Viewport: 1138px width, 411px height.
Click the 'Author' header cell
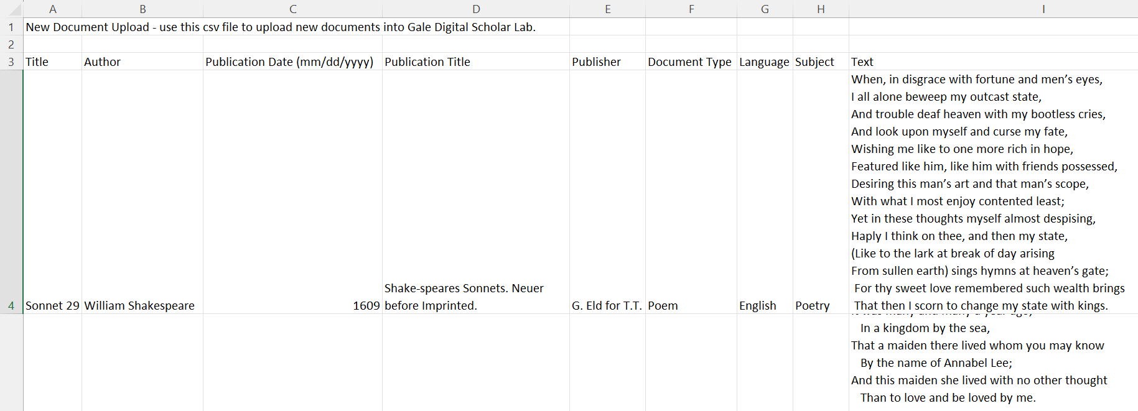[x=142, y=62]
